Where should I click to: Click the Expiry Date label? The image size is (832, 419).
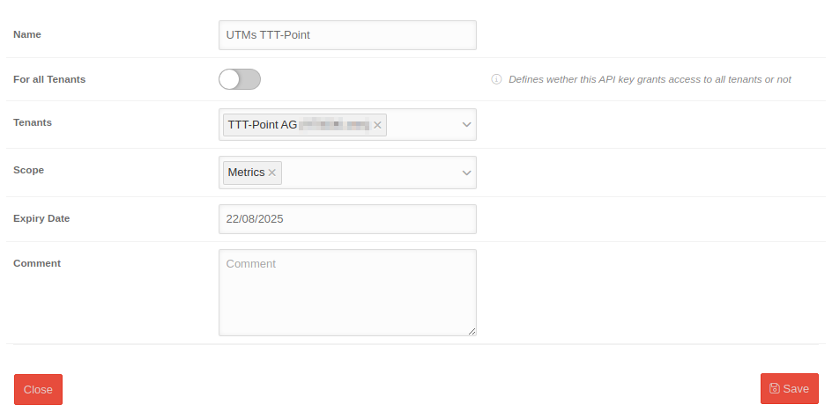pyautogui.click(x=41, y=218)
